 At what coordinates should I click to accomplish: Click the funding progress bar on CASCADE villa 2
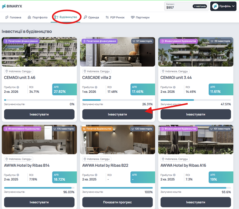pyautogui.click(x=117, y=100)
